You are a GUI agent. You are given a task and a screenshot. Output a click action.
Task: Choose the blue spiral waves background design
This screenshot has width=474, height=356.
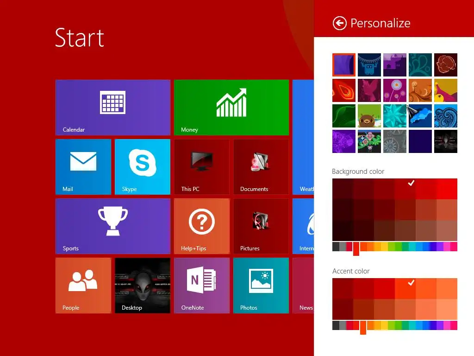tap(446, 116)
